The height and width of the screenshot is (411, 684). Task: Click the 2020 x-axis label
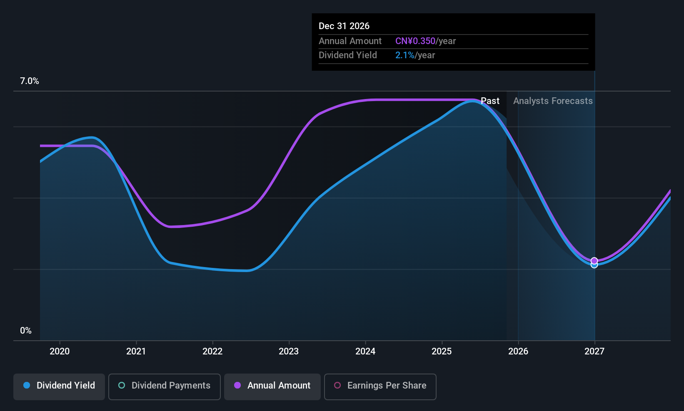click(60, 352)
